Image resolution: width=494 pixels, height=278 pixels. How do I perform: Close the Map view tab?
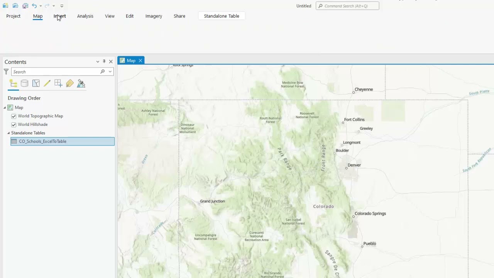140,60
